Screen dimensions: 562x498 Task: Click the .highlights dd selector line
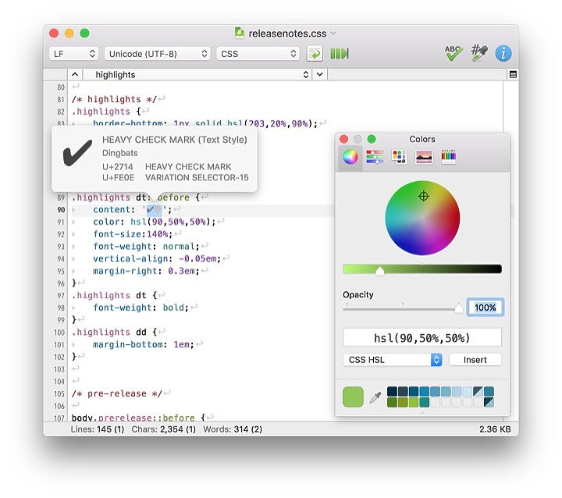[114, 332]
